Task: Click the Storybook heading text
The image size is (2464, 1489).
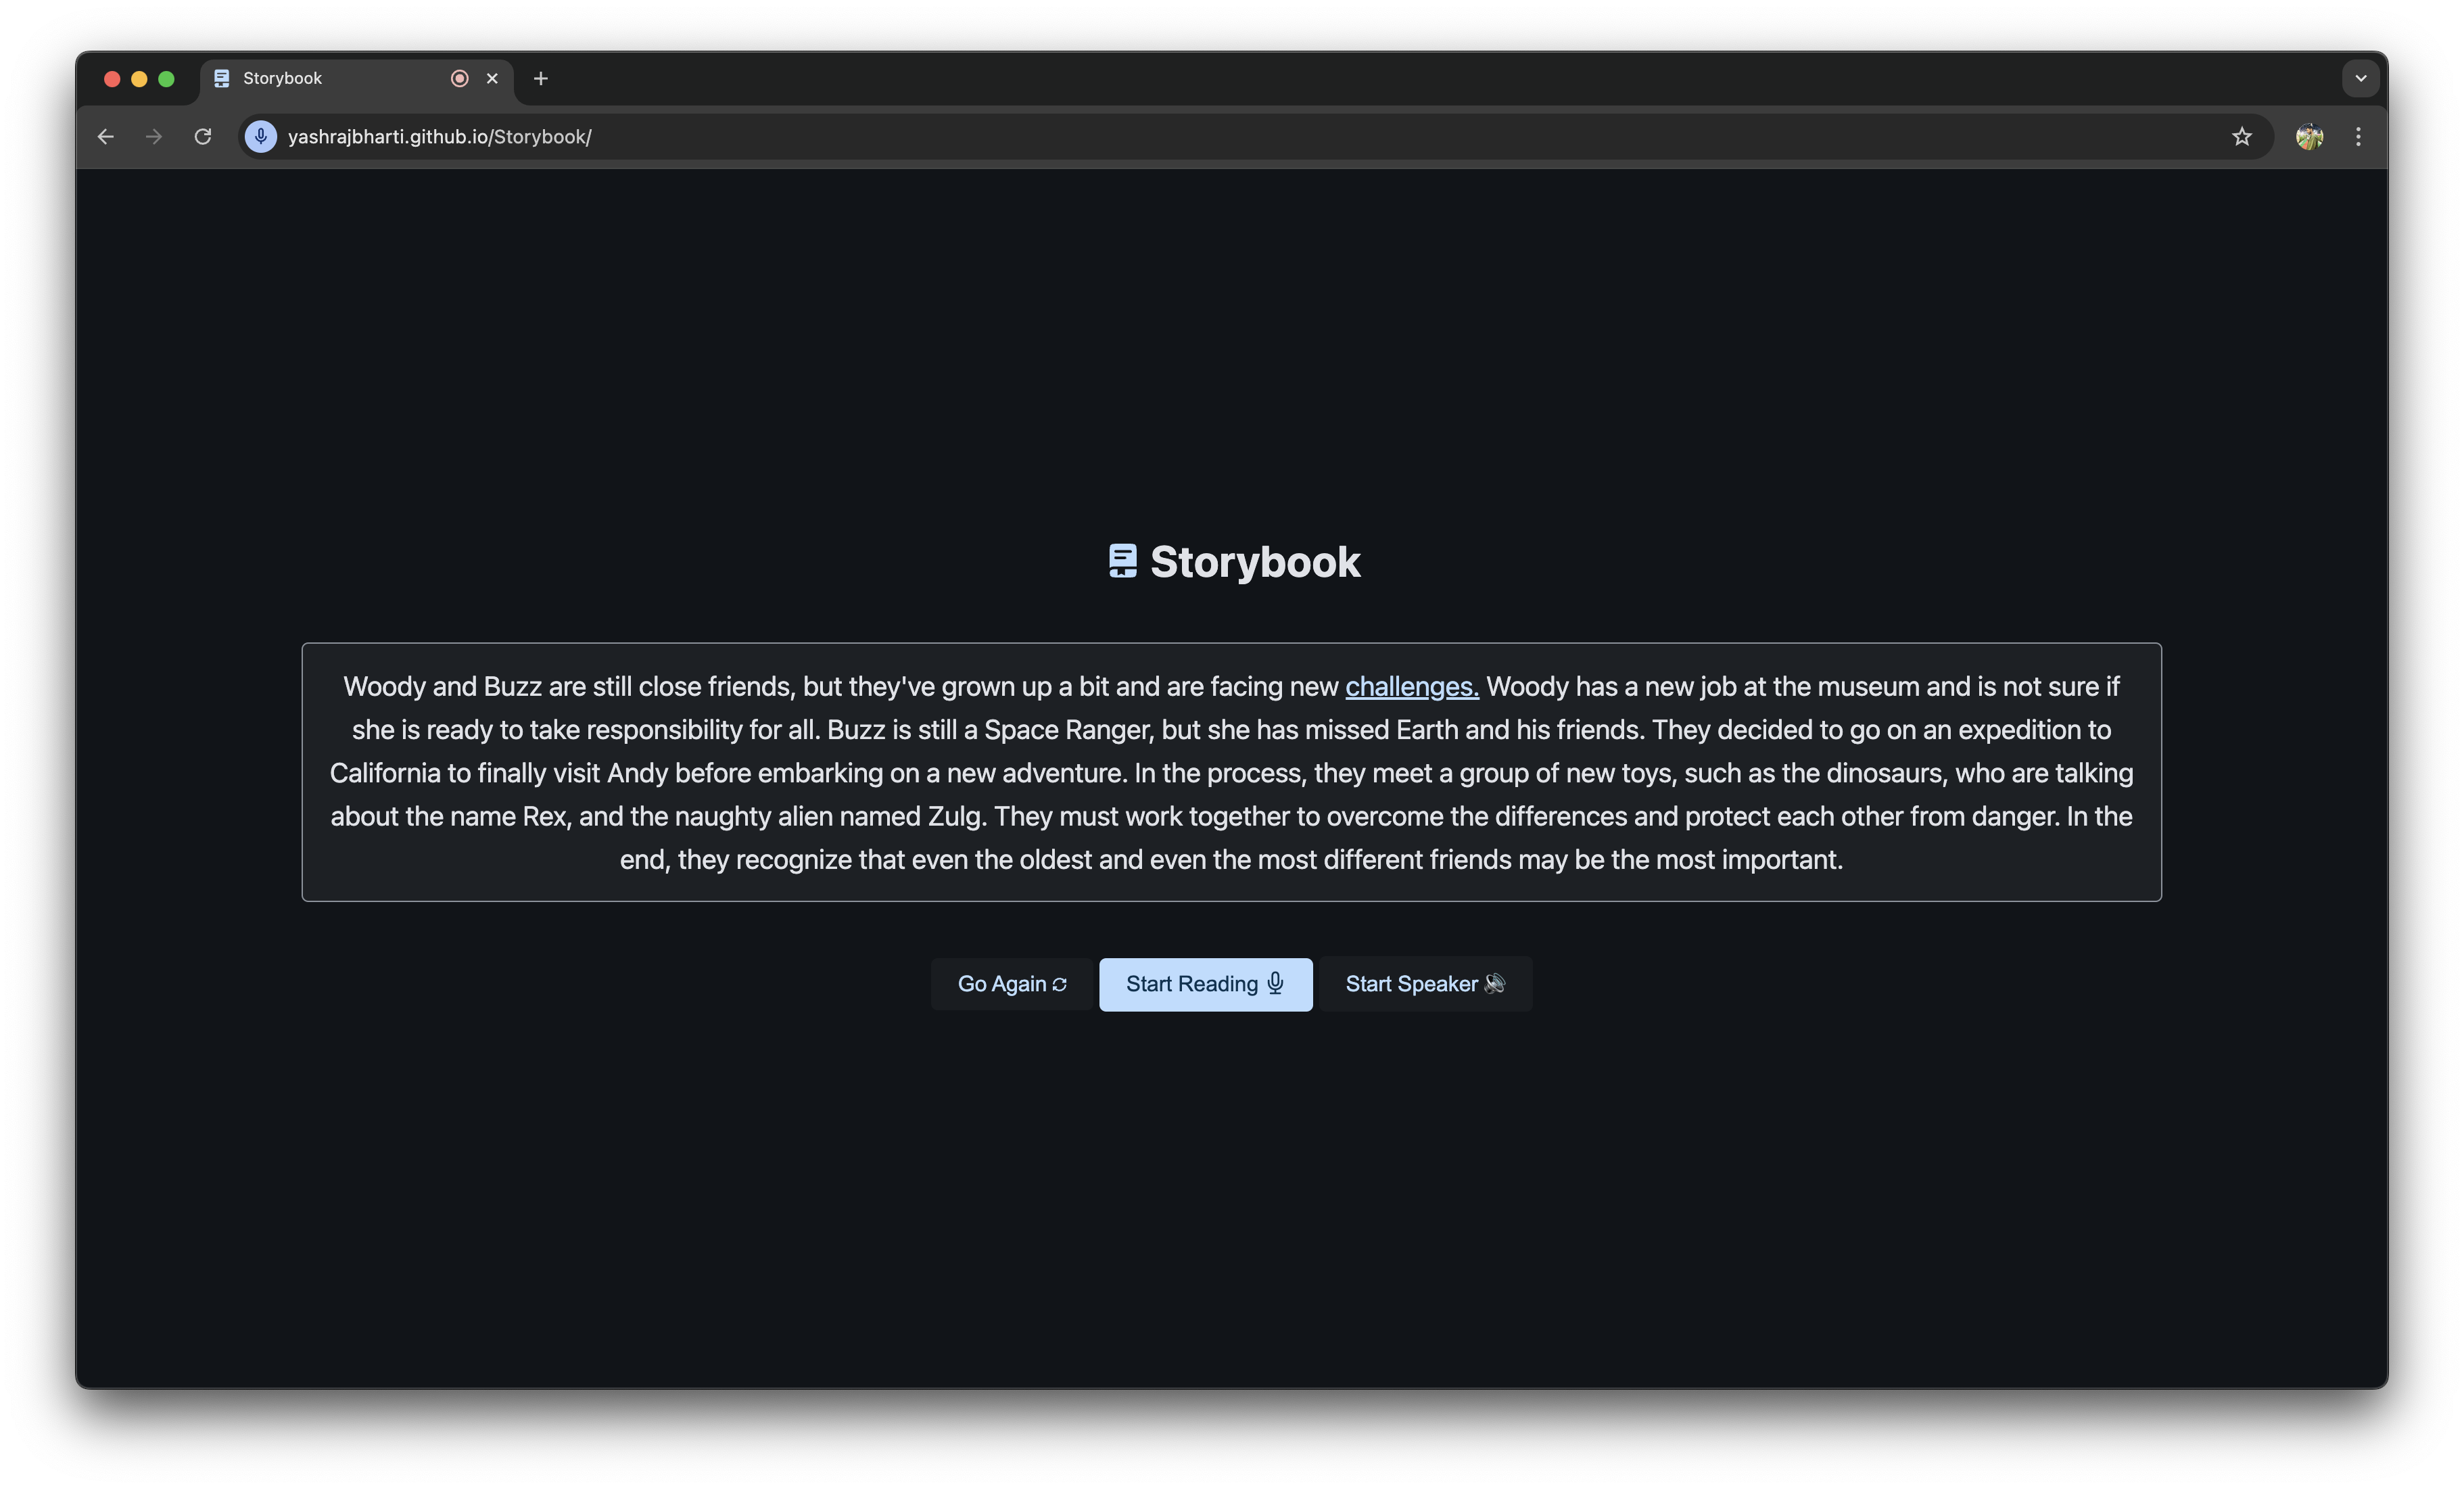Action: [1254, 562]
